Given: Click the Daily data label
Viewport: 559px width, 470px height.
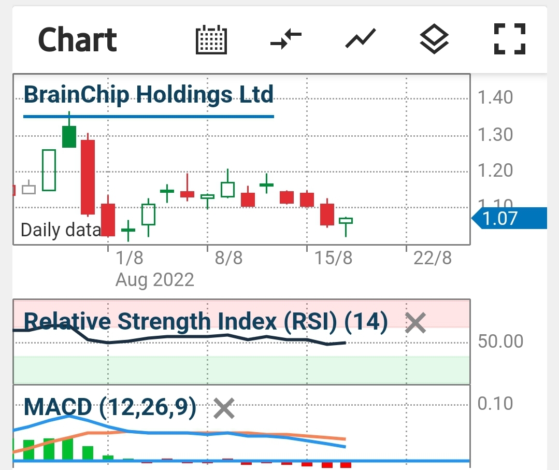Looking at the screenshot, I should point(61,230).
